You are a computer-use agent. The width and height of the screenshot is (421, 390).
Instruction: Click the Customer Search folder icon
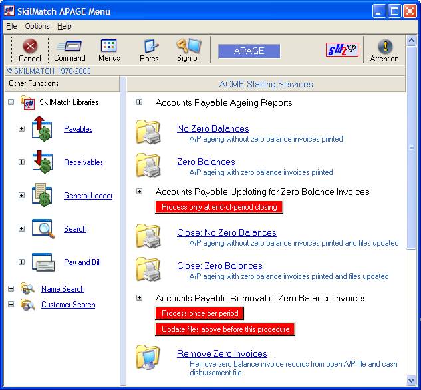click(x=27, y=305)
